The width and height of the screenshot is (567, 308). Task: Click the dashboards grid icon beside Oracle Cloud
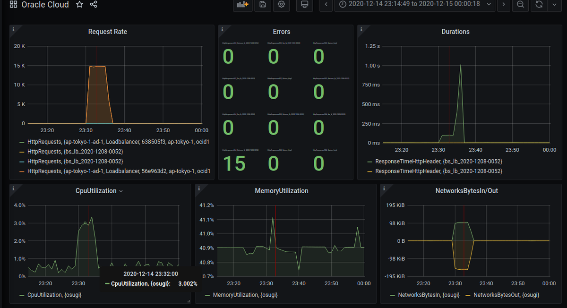tap(13, 4)
